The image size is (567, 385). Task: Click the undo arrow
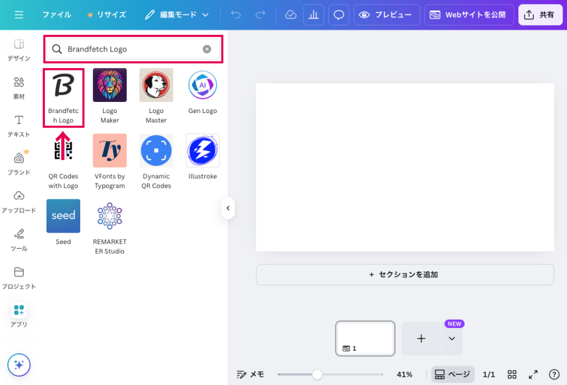(236, 15)
